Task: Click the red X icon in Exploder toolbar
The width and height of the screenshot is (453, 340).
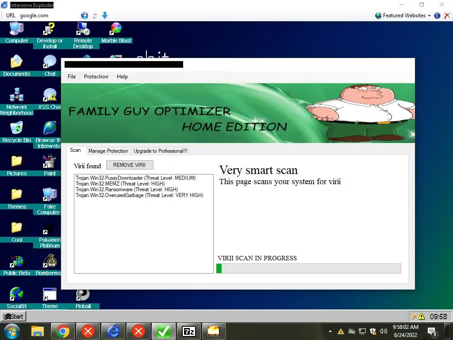Action: click(447, 15)
